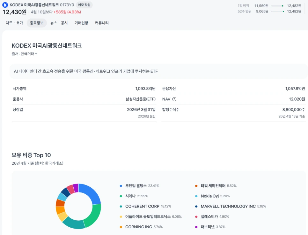Click the 26년 4월 13일 기준 date note

tap(292, 116)
